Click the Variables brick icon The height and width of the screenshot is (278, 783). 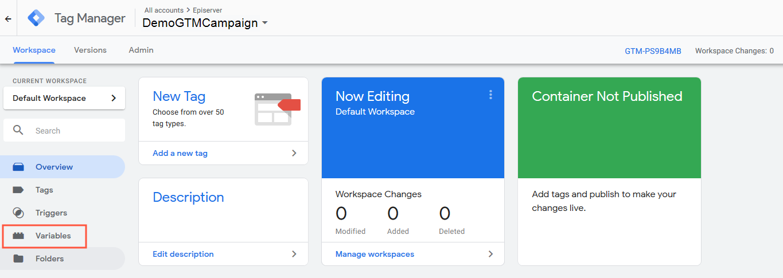[18, 236]
